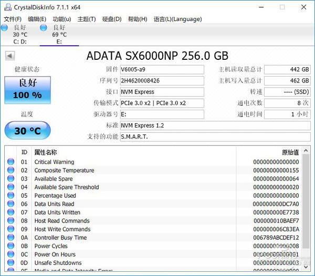Click the interface field NVM Express
Screen dimensions: 315x276
(162, 92)
